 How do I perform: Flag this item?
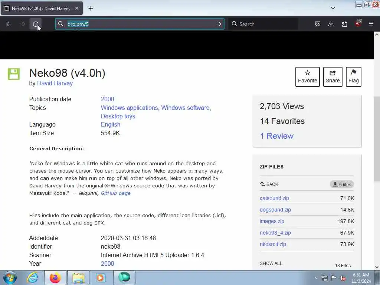pos(353,76)
